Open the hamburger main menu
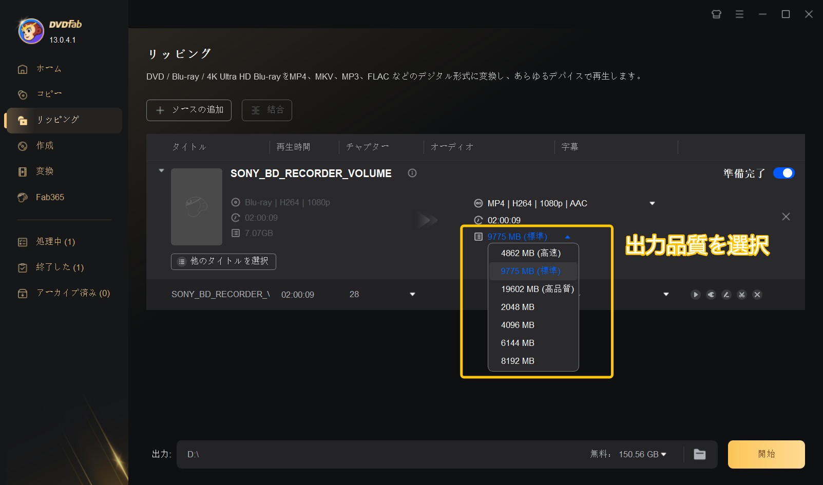 (739, 14)
